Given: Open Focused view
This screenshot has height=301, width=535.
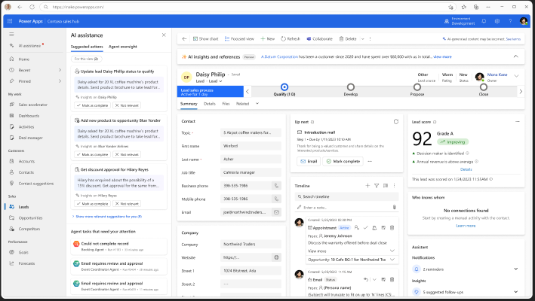Looking at the screenshot, I should [x=239, y=39].
